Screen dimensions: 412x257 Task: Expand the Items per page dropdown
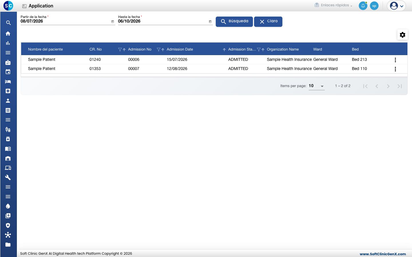point(316,86)
